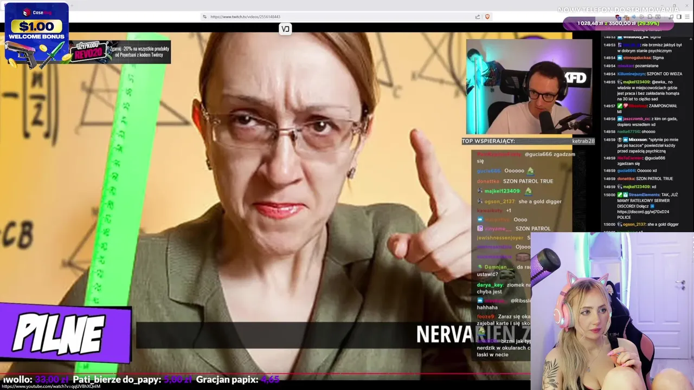Click the female streamer webcam overlay
This screenshot has width=694, height=390.
coord(612,311)
